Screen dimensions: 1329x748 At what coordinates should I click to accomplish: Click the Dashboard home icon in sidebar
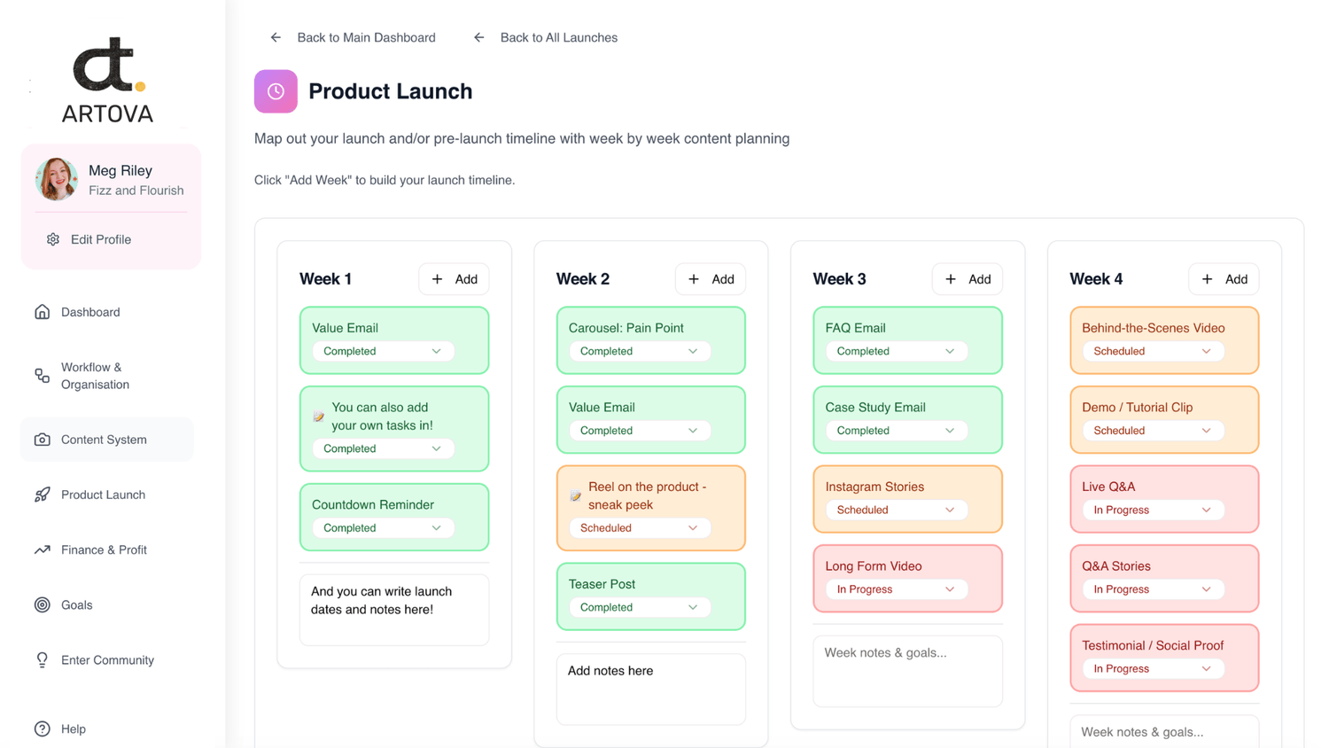tap(42, 312)
